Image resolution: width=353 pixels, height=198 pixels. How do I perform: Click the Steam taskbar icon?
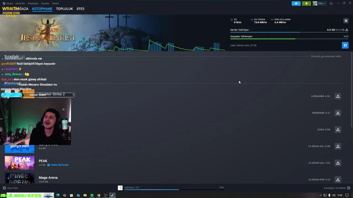coord(112,195)
